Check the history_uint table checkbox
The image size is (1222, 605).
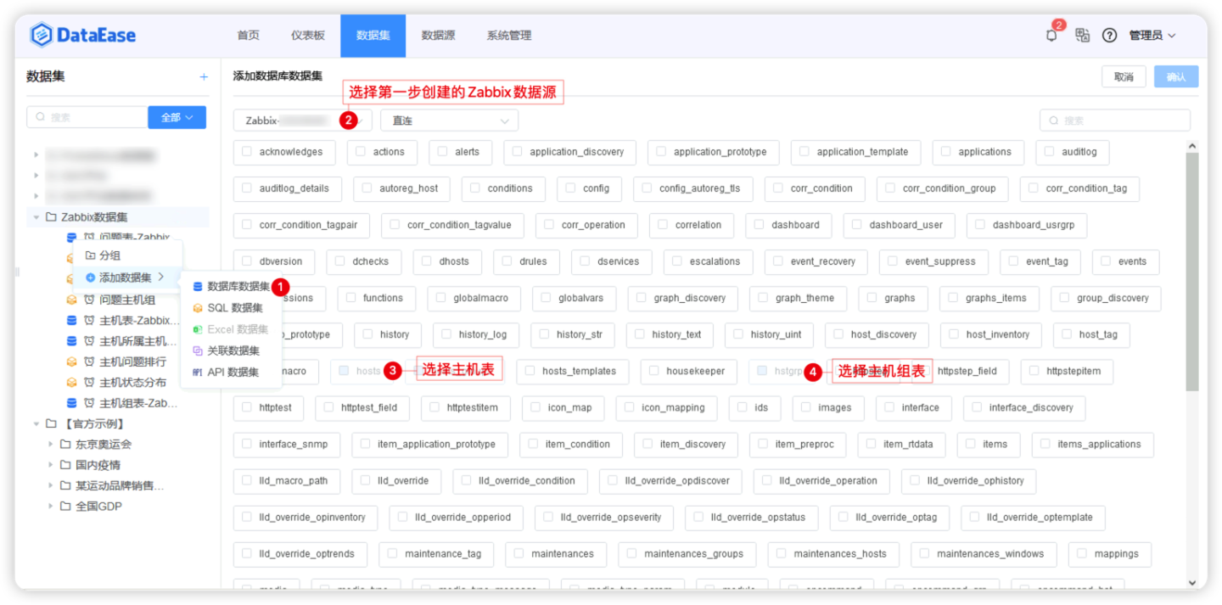click(738, 334)
